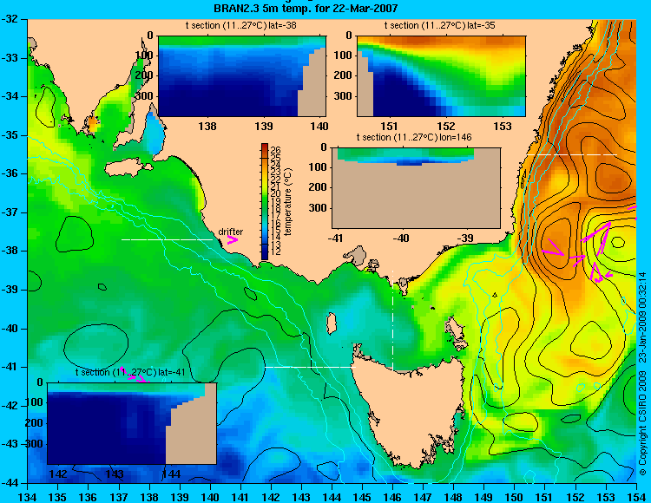Click longitude tick 152 in the lat=-35 inset
Image resolution: width=651 pixels, height=503 pixels.
446,126
